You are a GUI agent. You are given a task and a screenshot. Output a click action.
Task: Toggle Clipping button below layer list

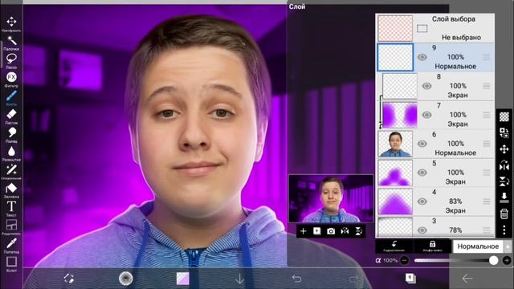coord(394,246)
